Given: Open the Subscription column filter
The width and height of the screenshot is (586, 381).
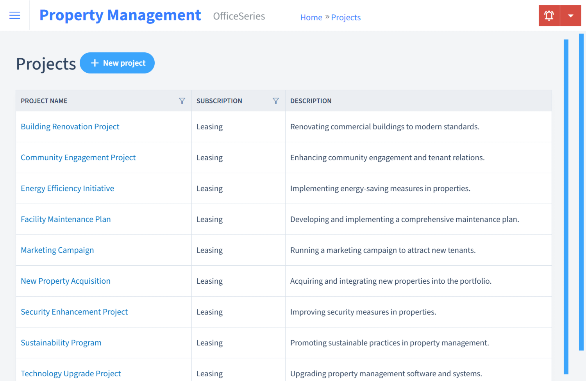Looking at the screenshot, I should point(276,100).
